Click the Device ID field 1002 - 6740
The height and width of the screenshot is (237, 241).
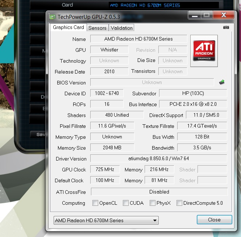(x=107, y=93)
